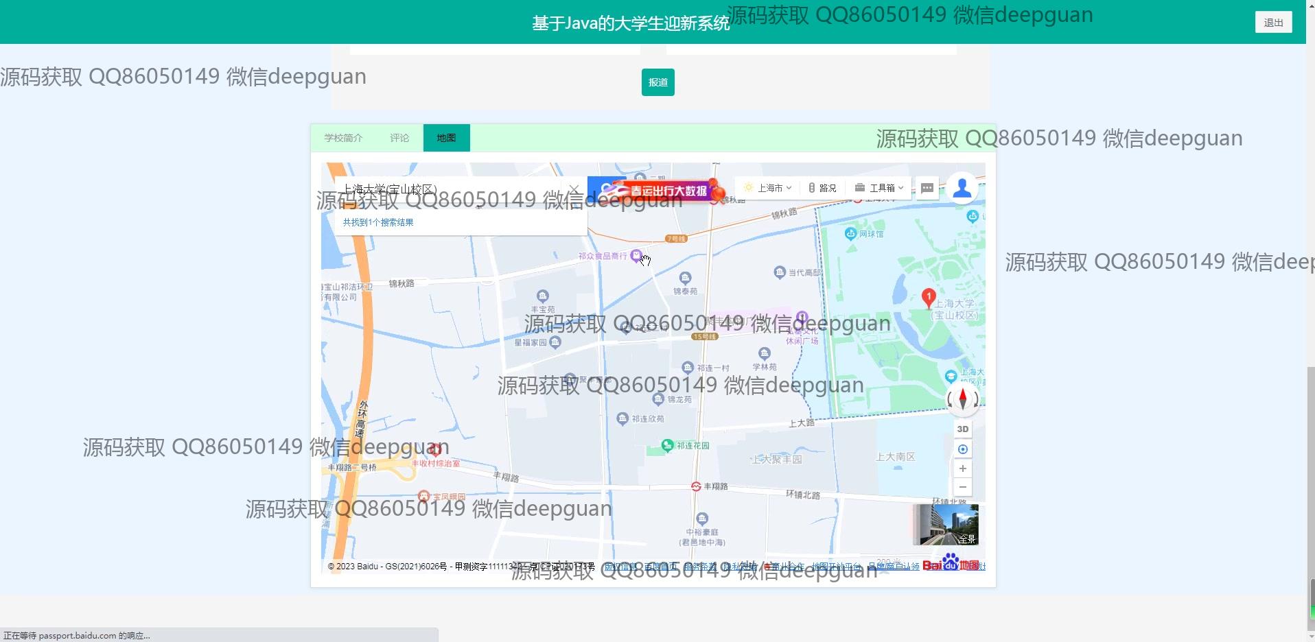Select the 地图 tab
The height and width of the screenshot is (642, 1315).
click(446, 138)
